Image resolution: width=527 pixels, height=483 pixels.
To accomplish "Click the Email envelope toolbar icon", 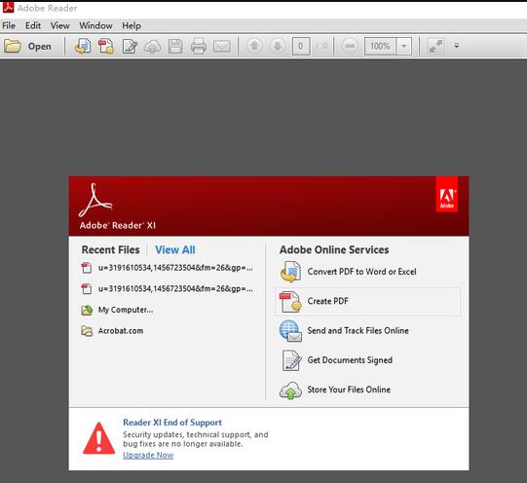I will (222, 47).
